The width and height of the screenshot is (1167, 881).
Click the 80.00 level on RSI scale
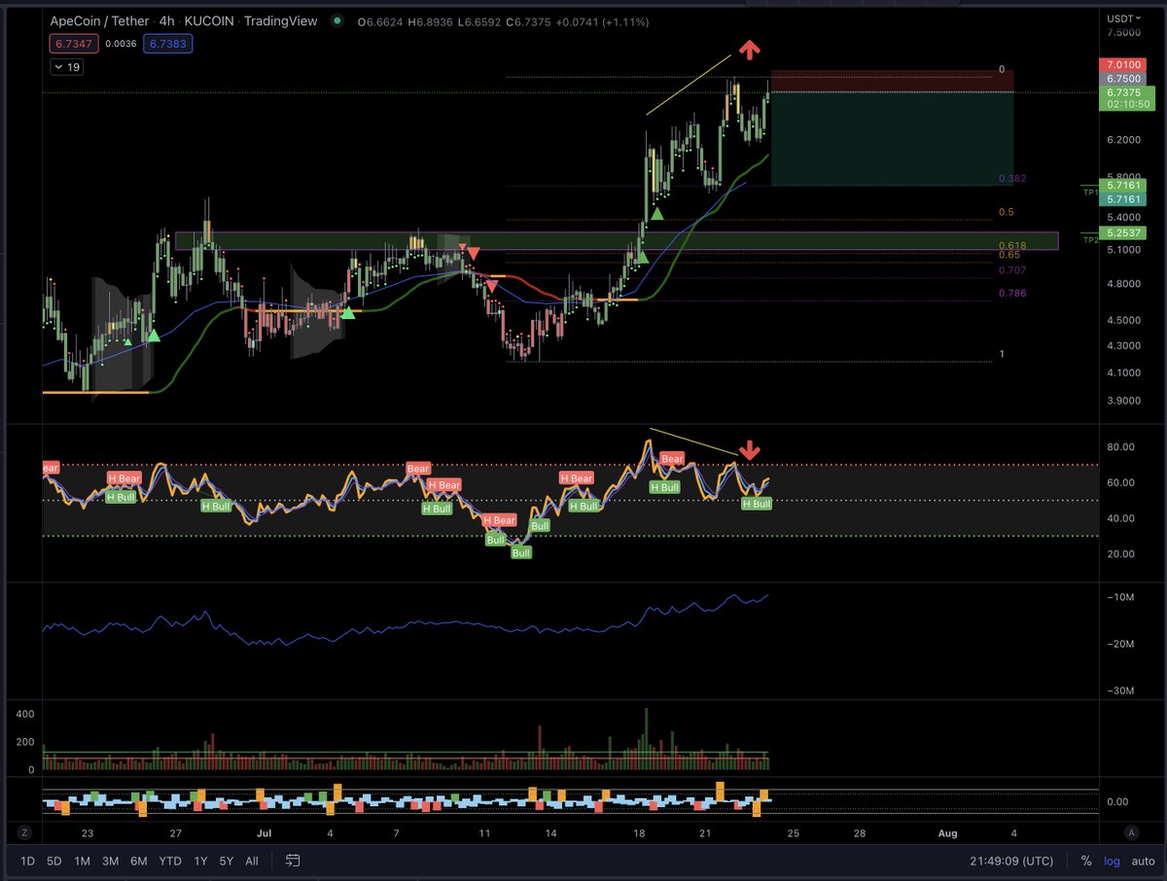(1123, 447)
